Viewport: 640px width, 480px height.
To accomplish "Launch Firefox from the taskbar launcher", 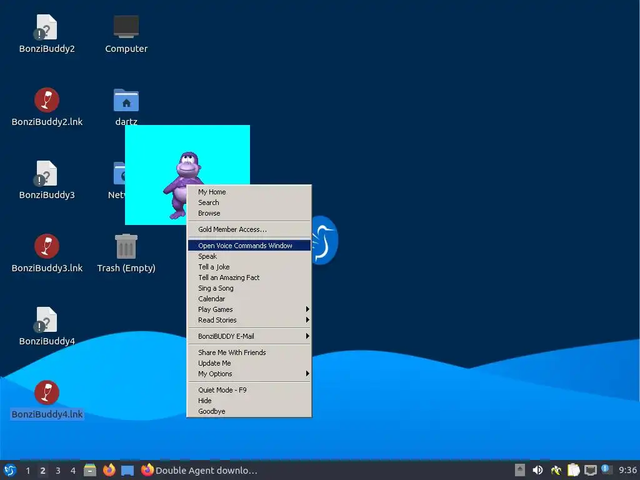I will click(x=109, y=470).
